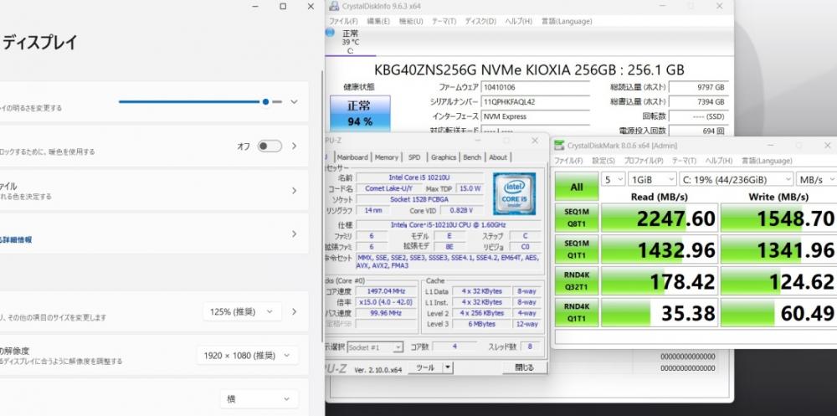
Task: Click power-on count value 694 回
Action: 698,131
